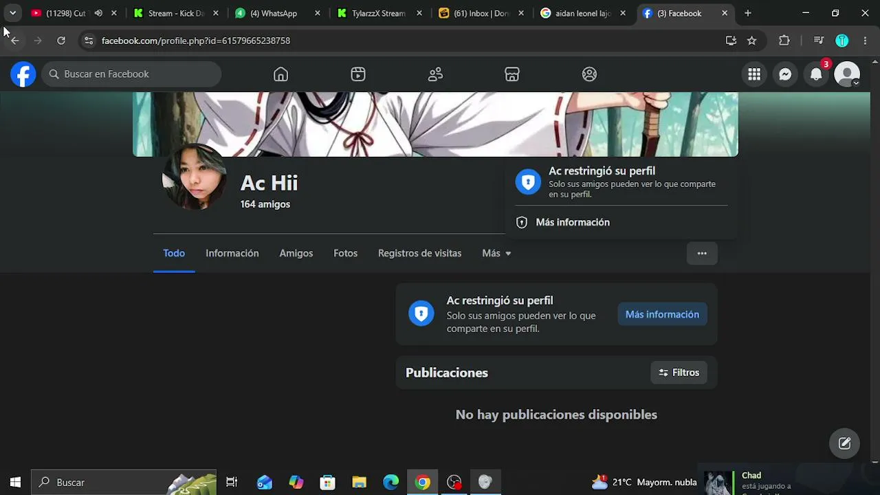
Task: Open the Facebook menu grid icon
Action: click(x=754, y=74)
